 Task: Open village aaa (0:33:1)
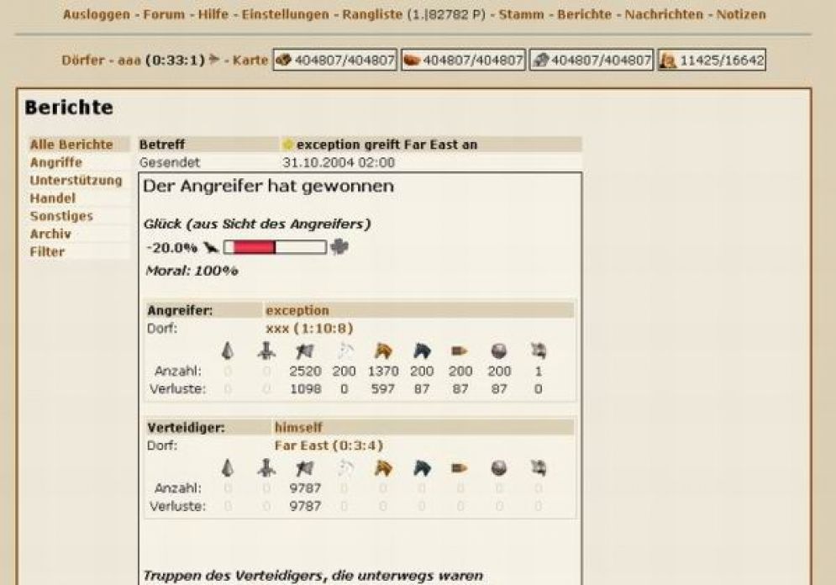(x=161, y=61)
